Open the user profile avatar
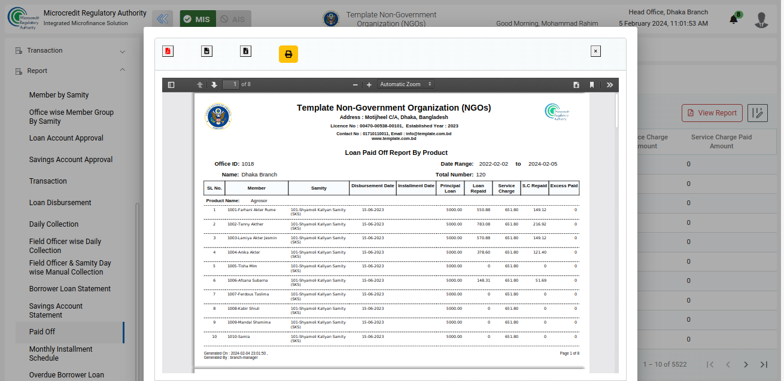 tap(761, 19)
